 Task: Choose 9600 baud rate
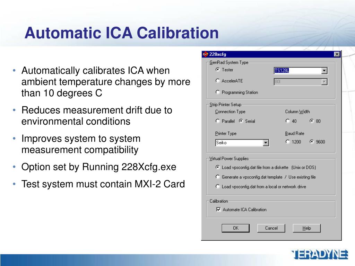coord(312,142)
